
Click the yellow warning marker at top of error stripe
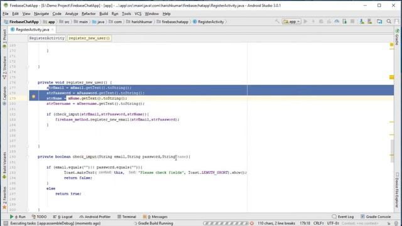[391, 45]
